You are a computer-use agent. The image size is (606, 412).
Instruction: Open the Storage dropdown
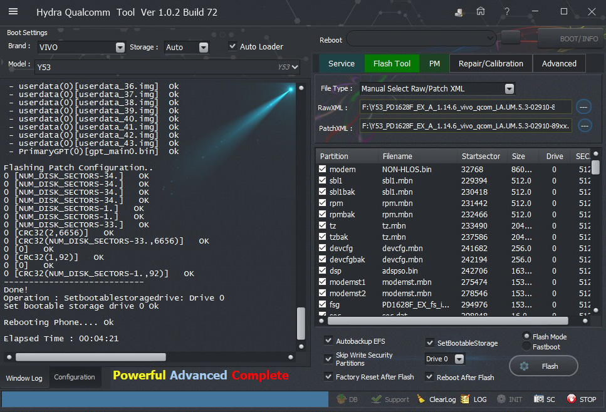tap(204, 47)
